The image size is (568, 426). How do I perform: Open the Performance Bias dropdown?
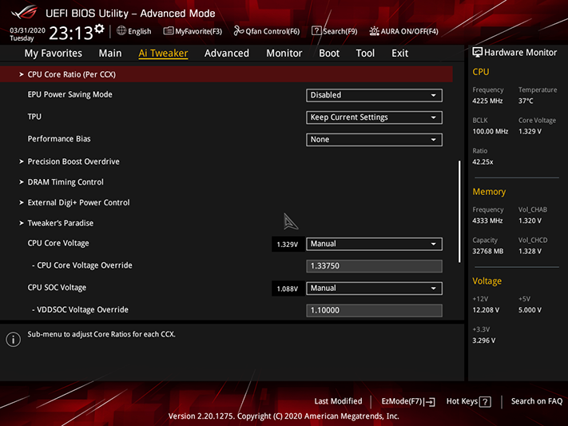pos(374,140)
